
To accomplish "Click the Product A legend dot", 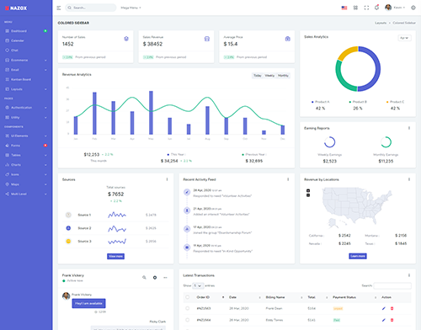I will click(312, 102).
